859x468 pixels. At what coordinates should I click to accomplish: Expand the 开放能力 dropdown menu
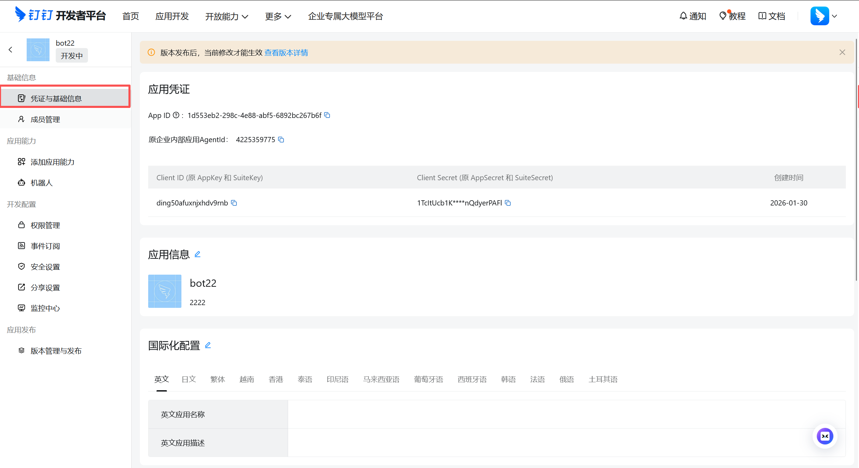226,16
